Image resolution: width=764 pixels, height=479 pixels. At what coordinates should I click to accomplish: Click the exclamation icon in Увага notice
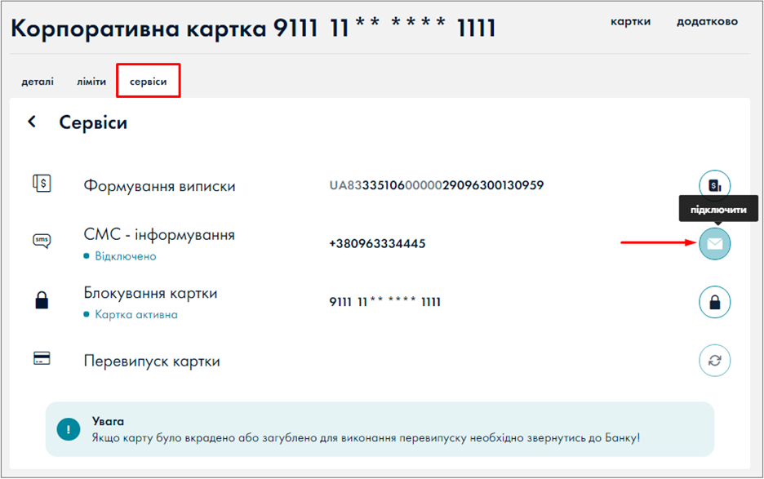tap(69, 428)
